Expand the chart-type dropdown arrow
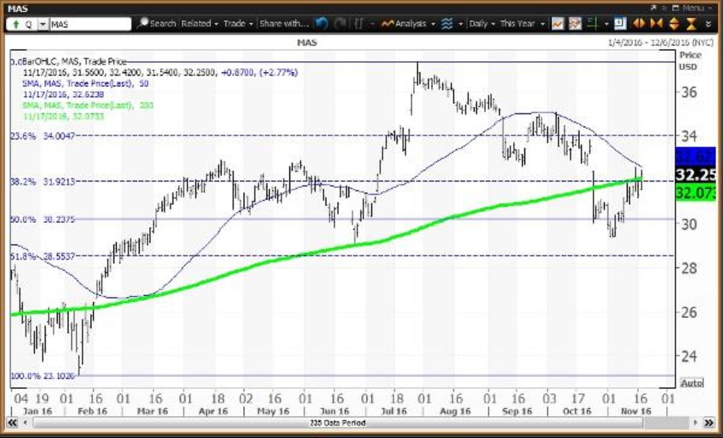 coord(373,24)
